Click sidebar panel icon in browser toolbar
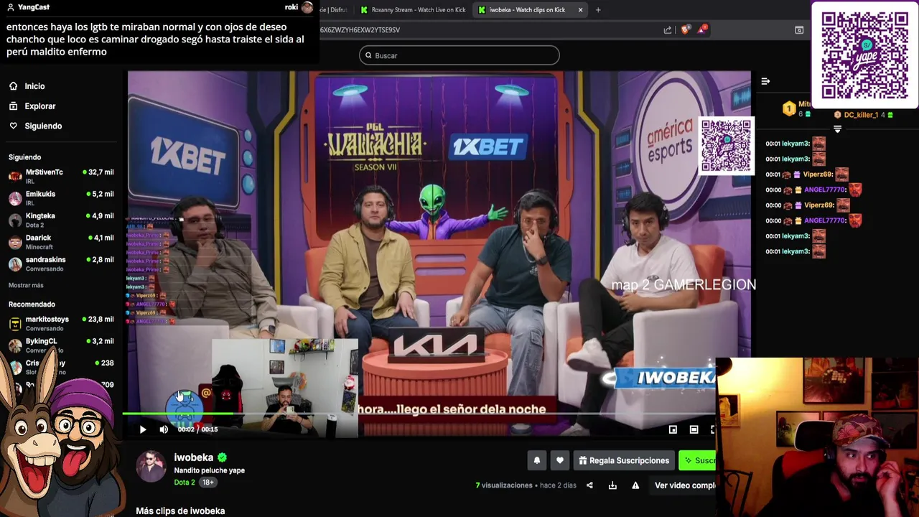This screenshot has height=517, width=919. (799, 30)
